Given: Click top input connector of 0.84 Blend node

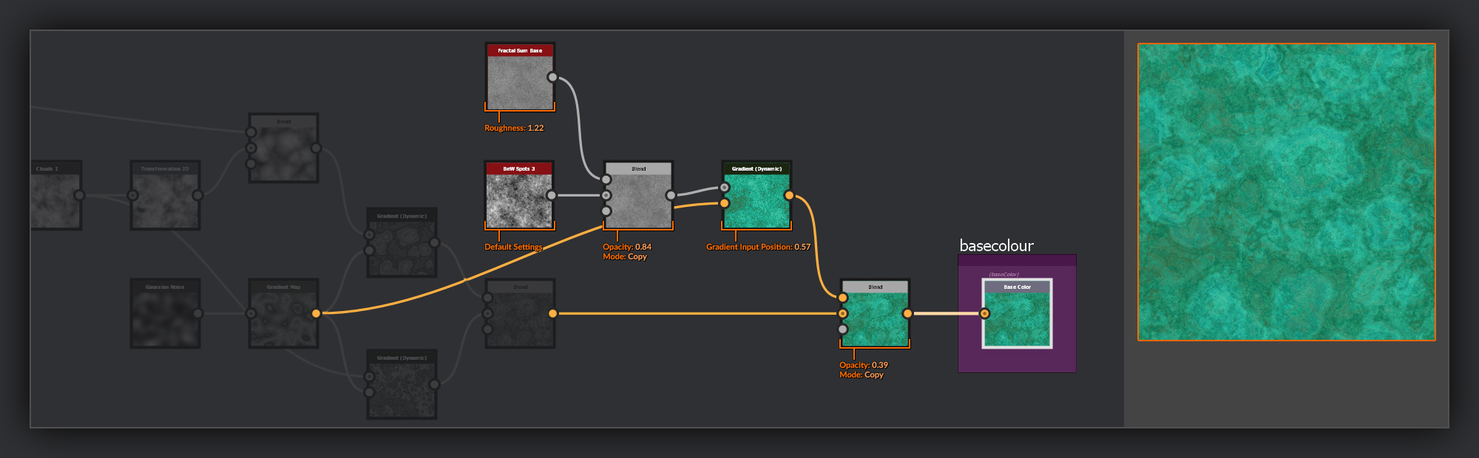Looking at the screenshot, I should coord(606,180).
